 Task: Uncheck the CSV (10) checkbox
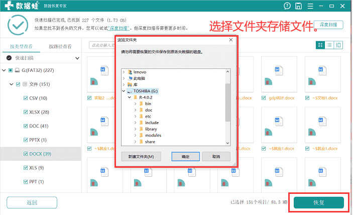26,98
